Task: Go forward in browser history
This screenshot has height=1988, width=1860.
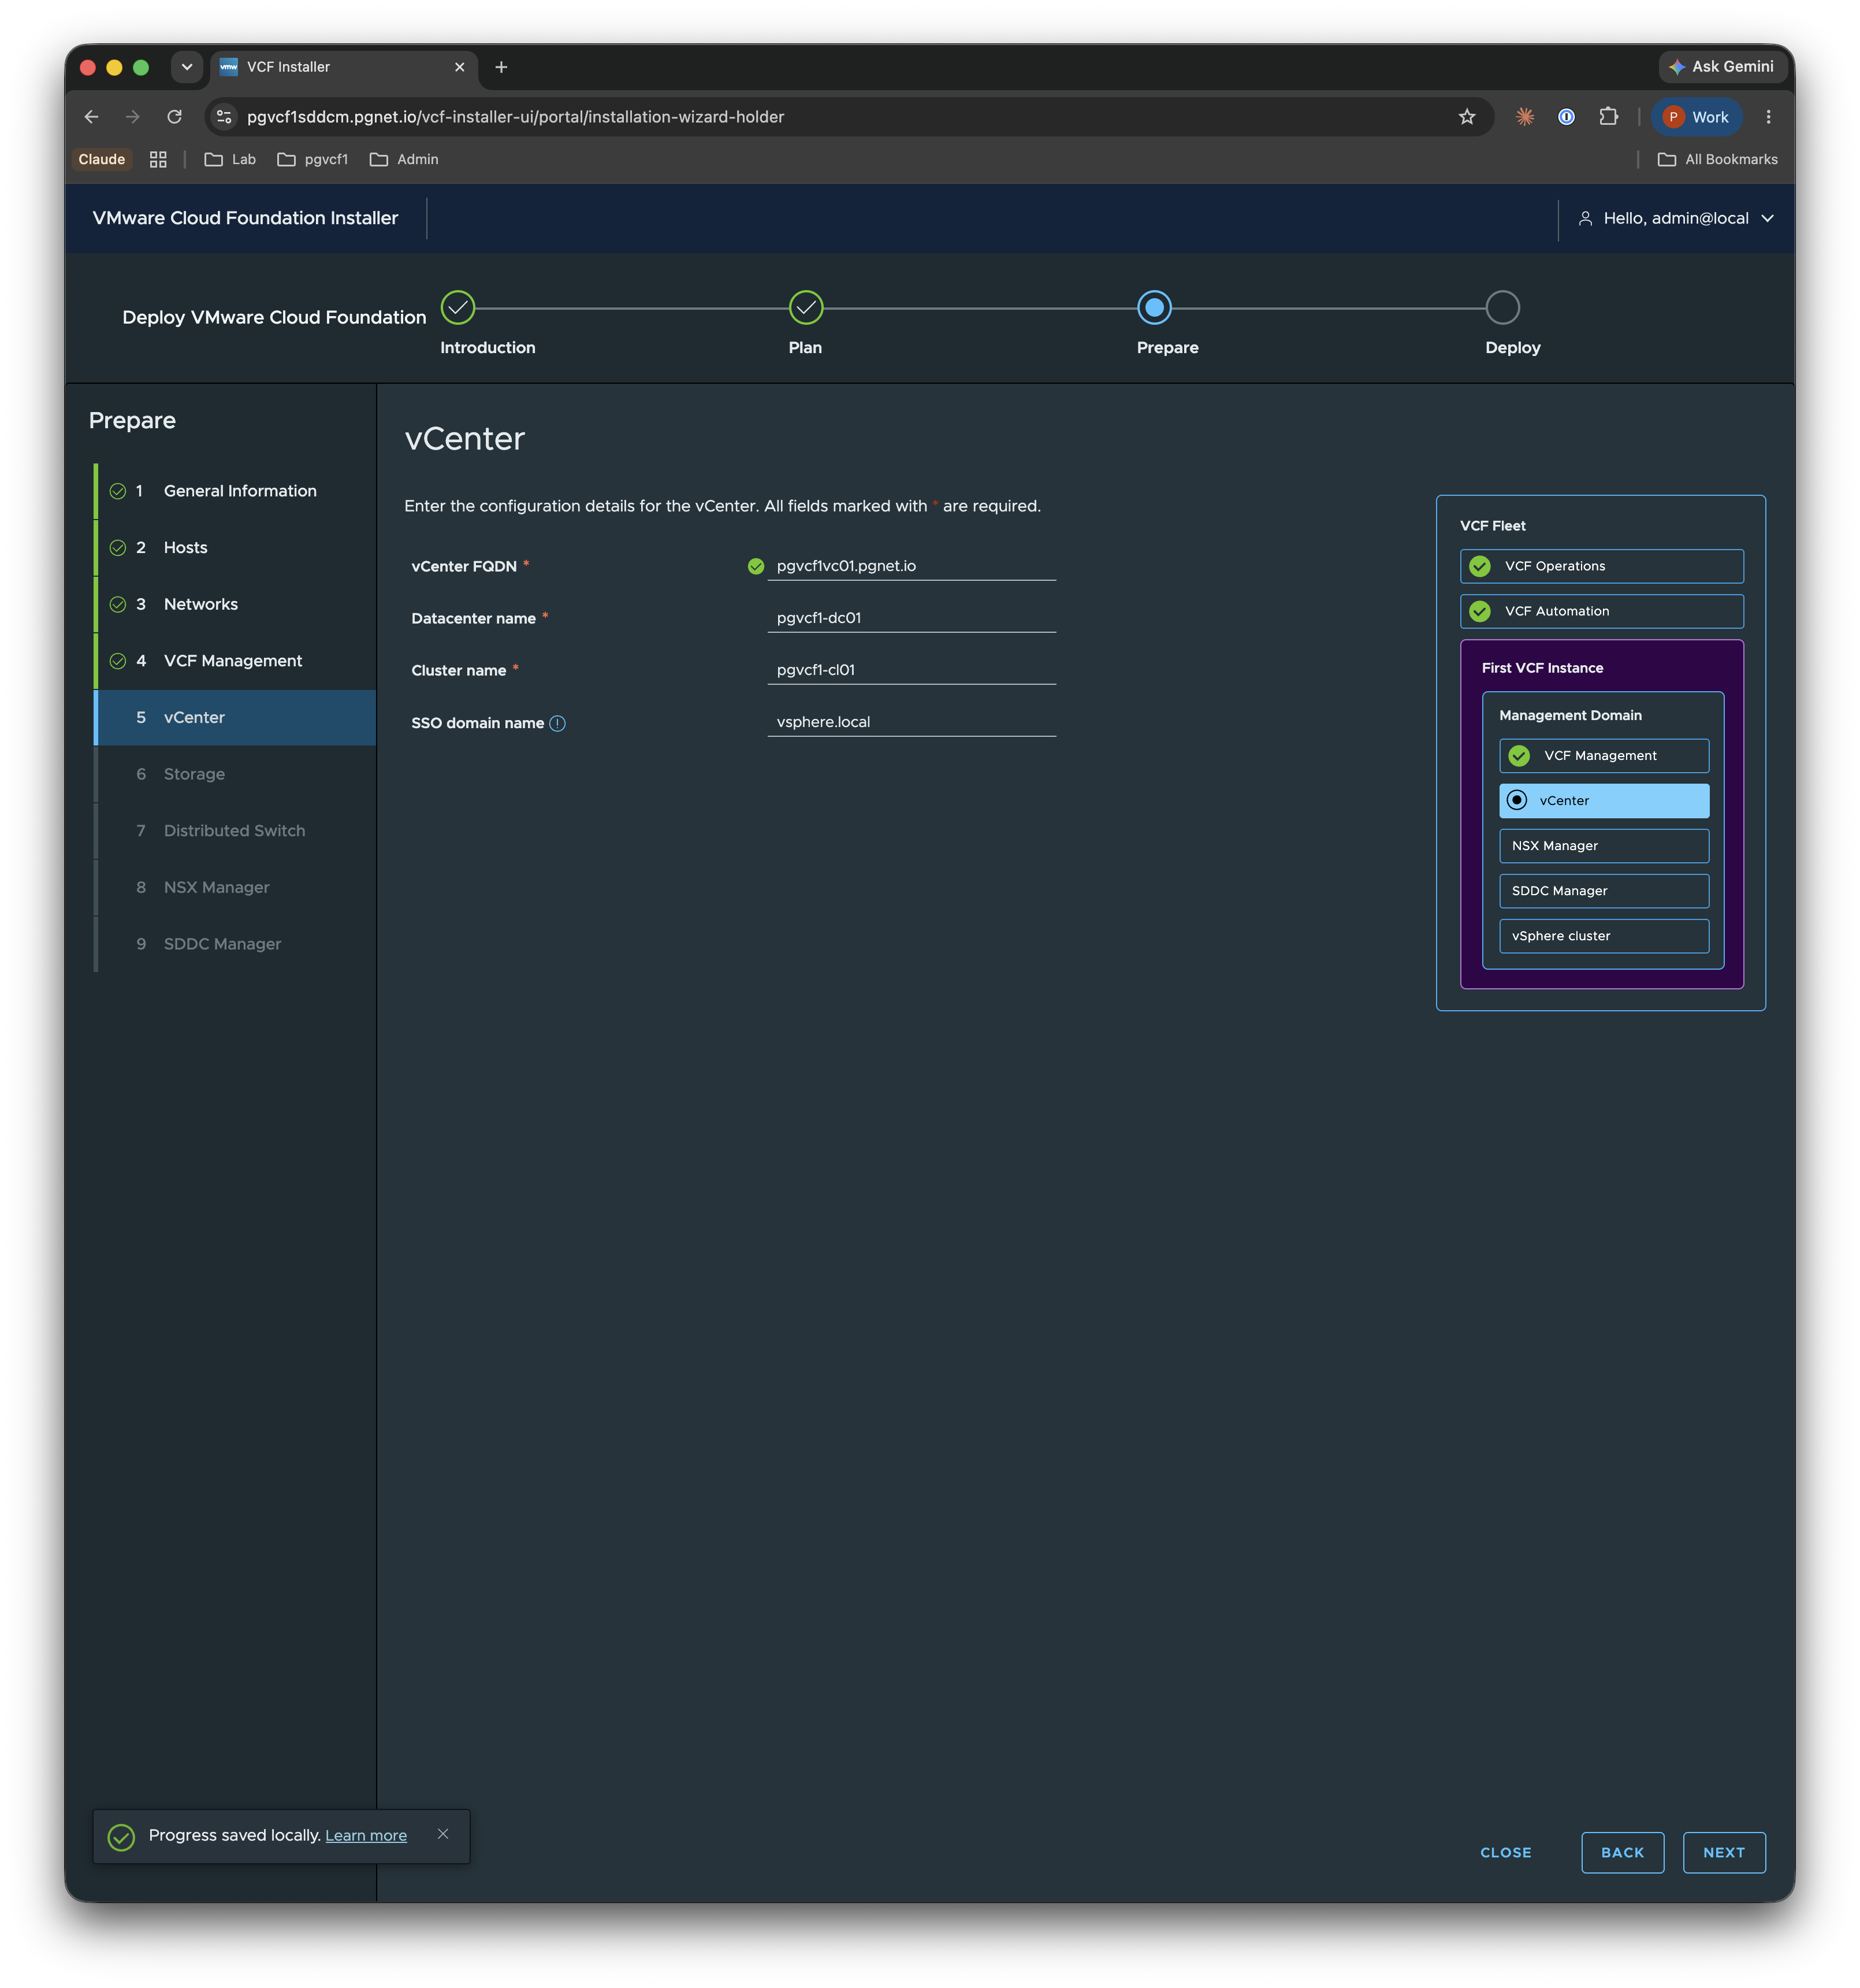Action: coord(133,117)
